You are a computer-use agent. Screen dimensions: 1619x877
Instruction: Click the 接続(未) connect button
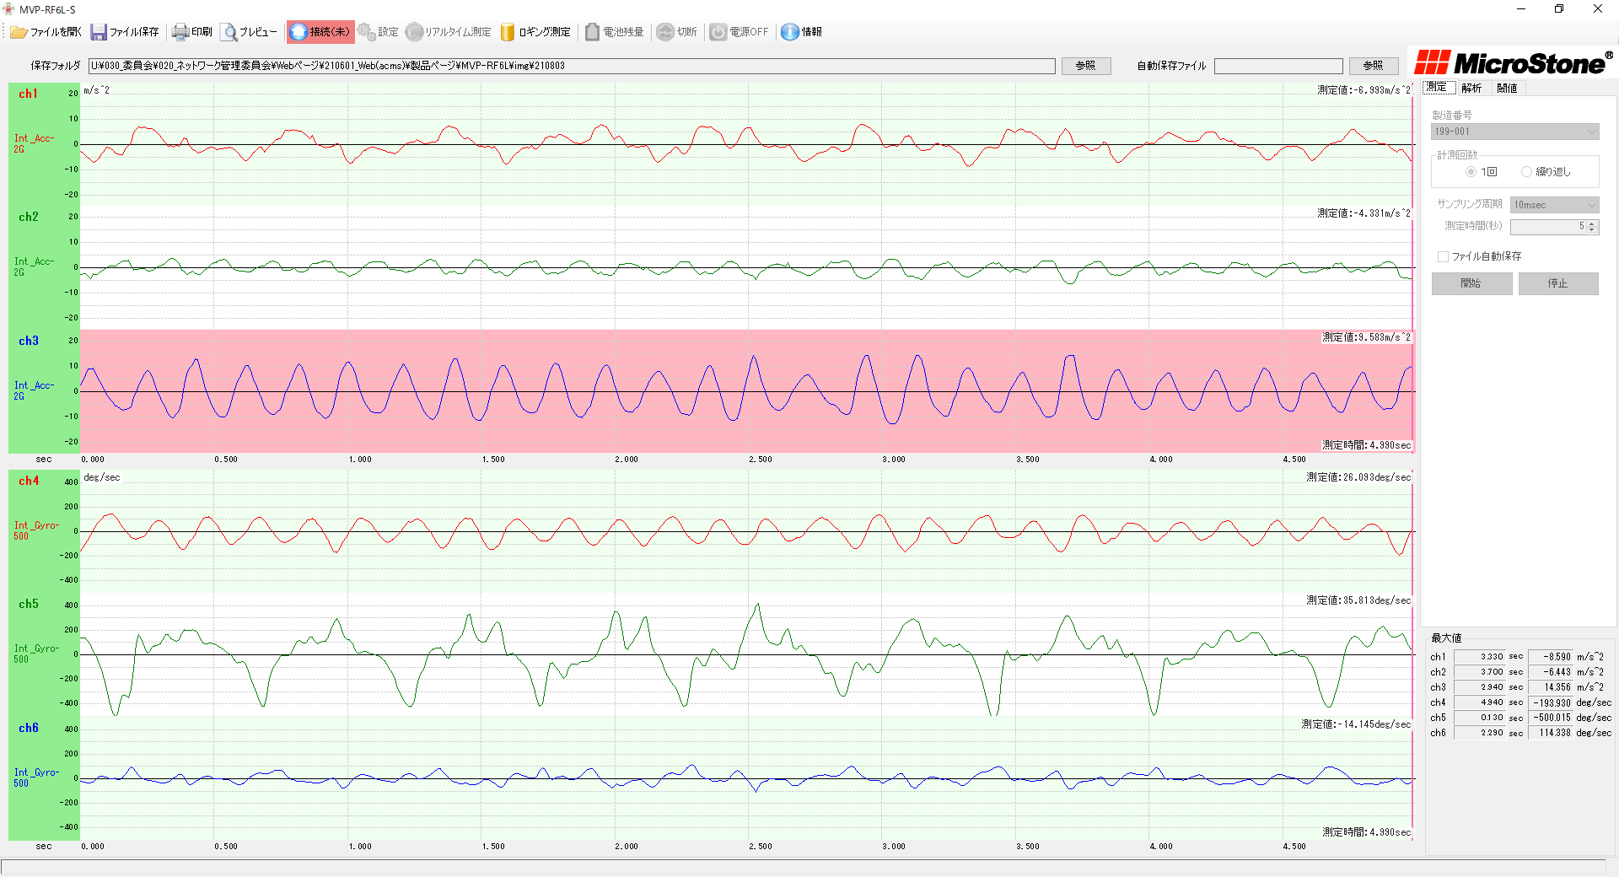(320, 32)
